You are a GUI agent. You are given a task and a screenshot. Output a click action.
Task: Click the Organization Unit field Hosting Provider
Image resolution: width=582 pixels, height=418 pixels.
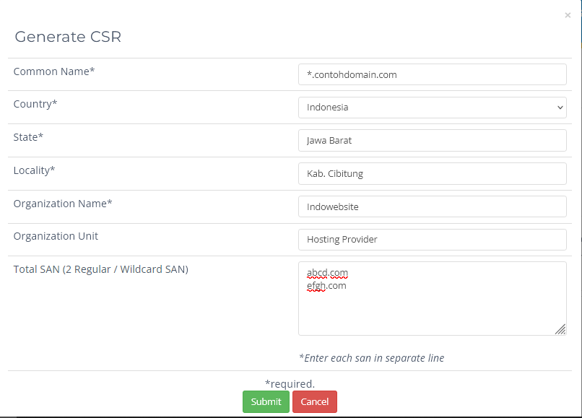(x=432, y=240)
